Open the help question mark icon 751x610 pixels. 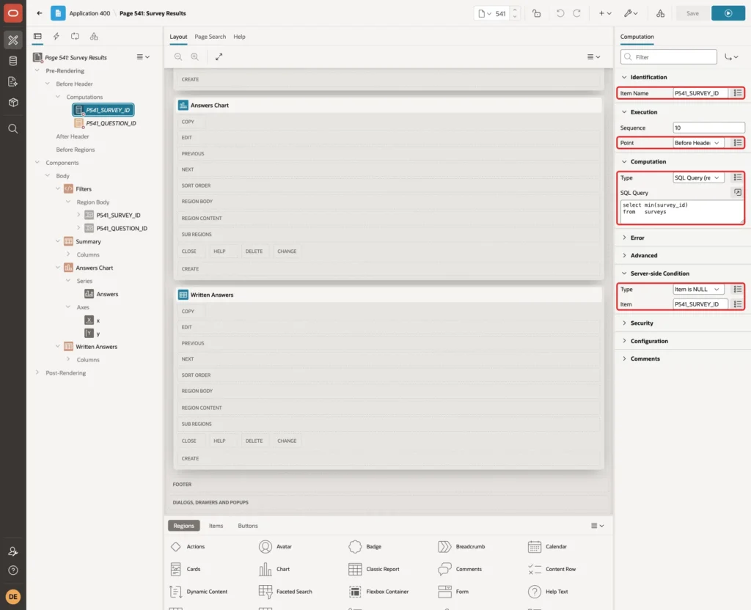[13, 570]
